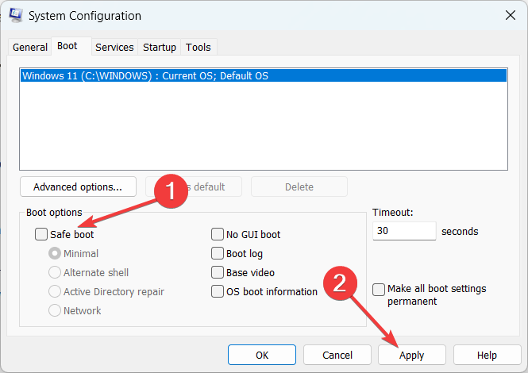Open Advanced options dialog
Image resolution: width=528 pixels, height=373 pixels.
[78, 187]
